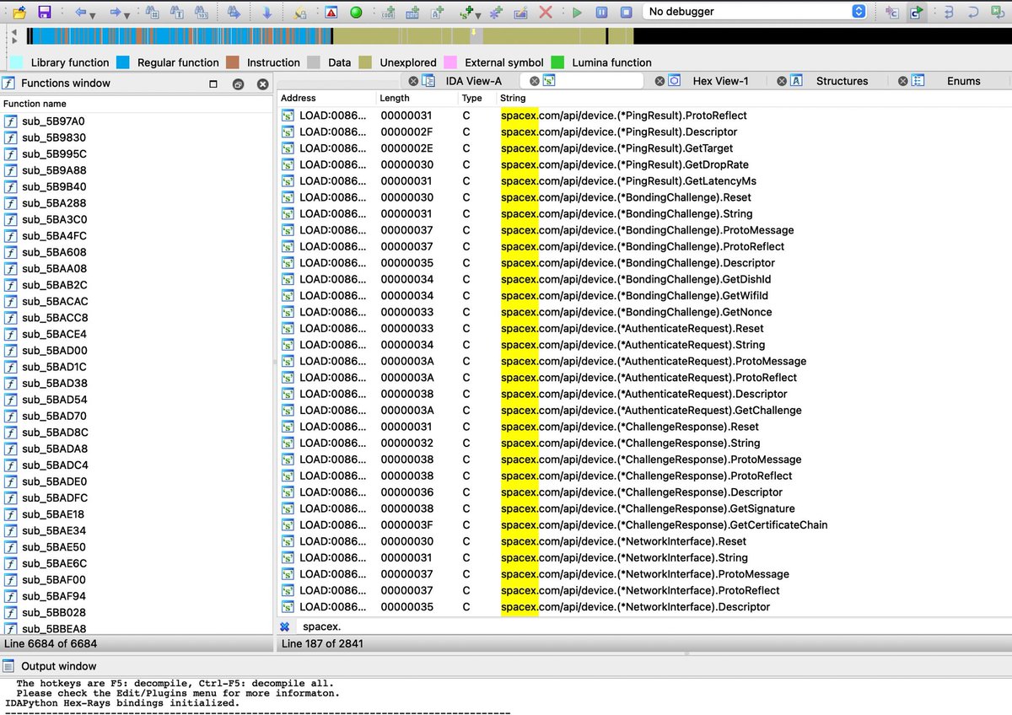Select the (*ChallengeResponse).GetCertificateChain string row

(644, 524)
